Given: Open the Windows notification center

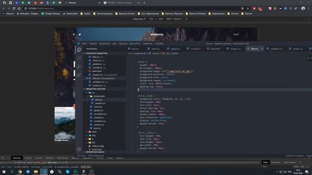Looking at the screenshot, I should [307, 172].
